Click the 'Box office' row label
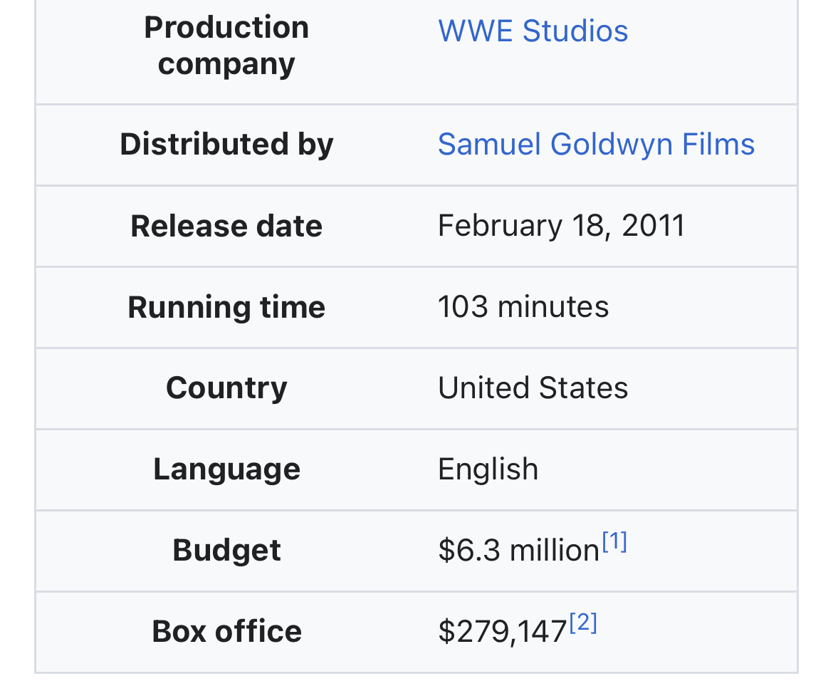This screenshot has width=833, height=686. [226, 632]
